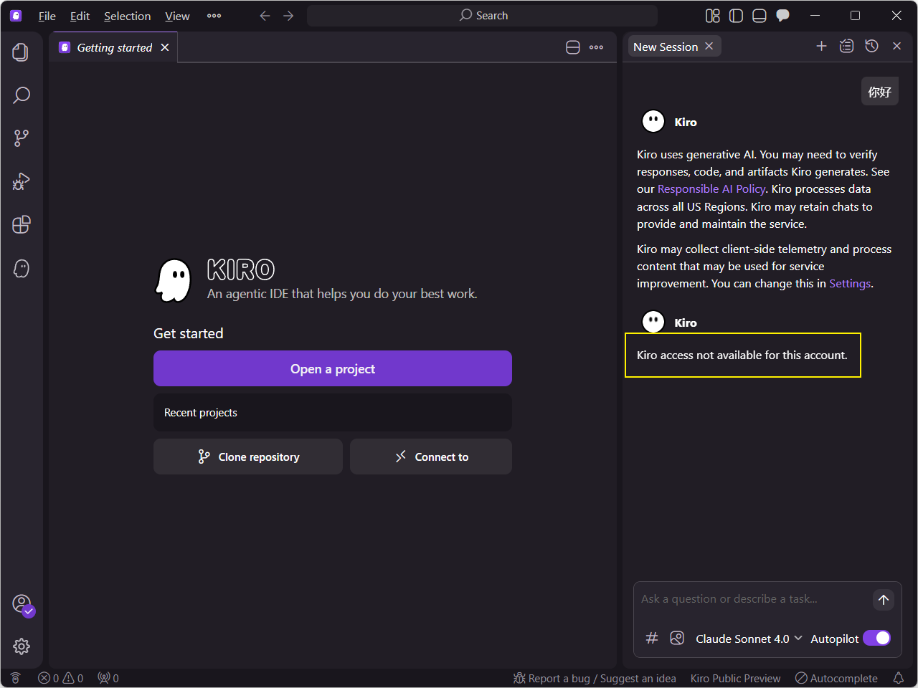The image size is (918, 688).
Task: Open the File menu
Action: (x=47, y=16)
